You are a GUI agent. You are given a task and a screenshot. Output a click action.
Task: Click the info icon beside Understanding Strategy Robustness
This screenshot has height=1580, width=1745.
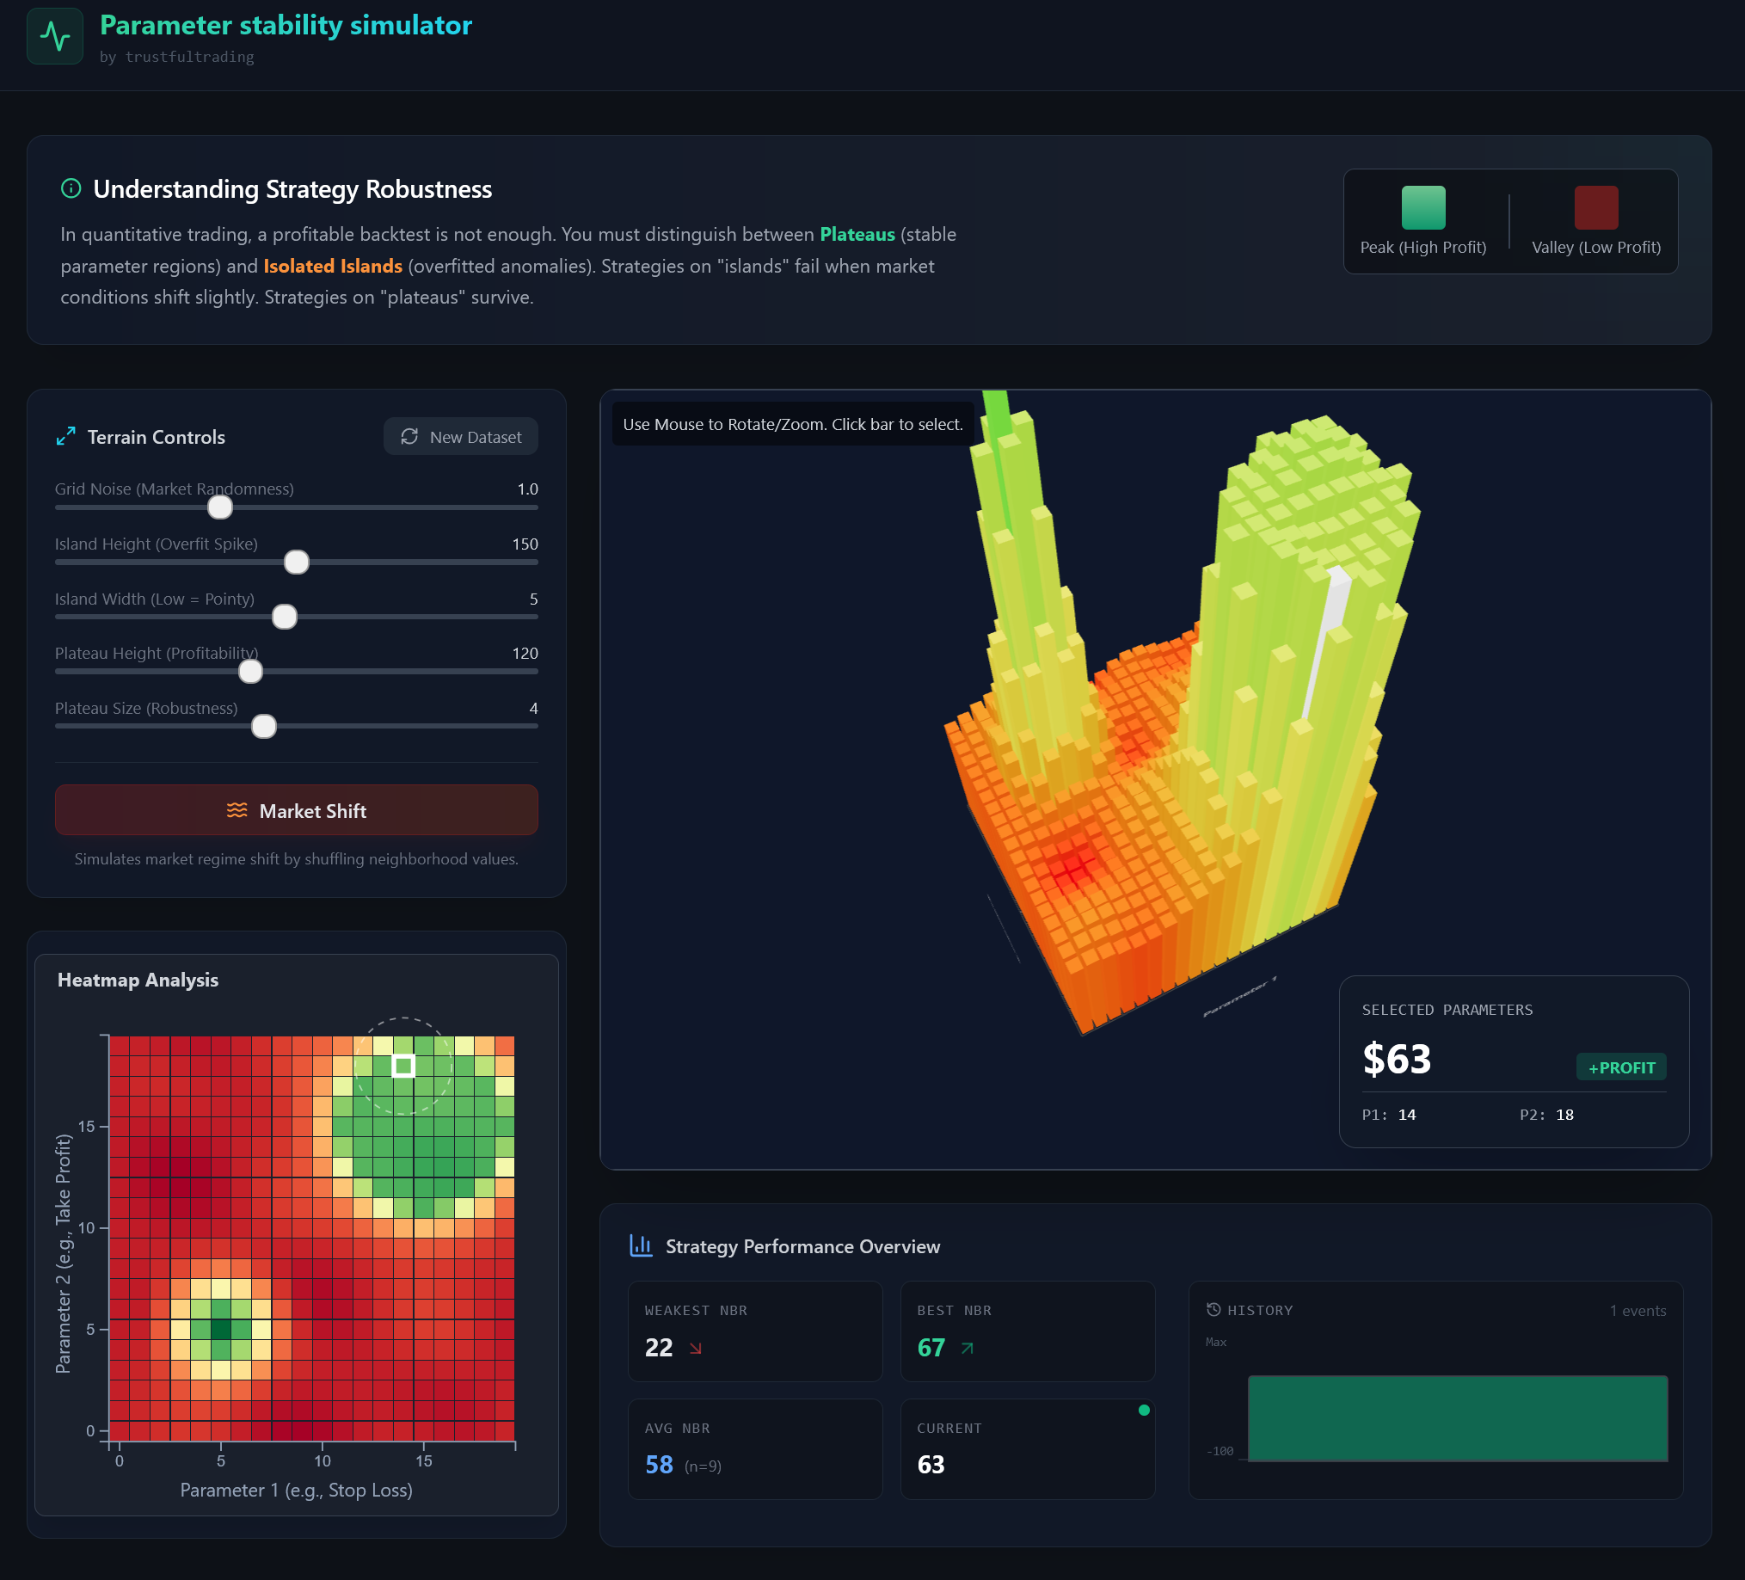(x=71, y=188)
